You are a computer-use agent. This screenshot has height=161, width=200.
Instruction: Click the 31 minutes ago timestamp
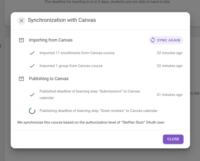169,95
